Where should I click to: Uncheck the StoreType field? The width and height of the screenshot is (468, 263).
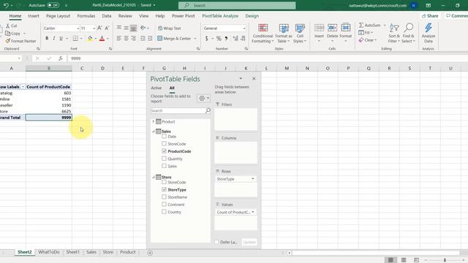pos(164,190)
